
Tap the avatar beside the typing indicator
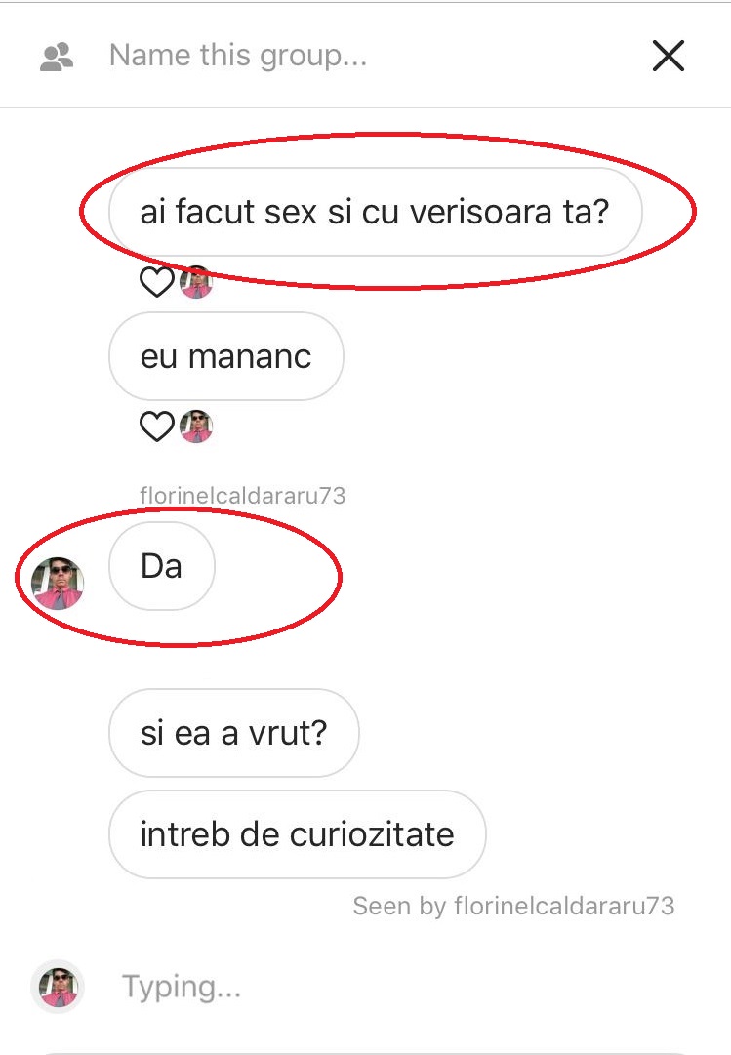tap(58, 987)
